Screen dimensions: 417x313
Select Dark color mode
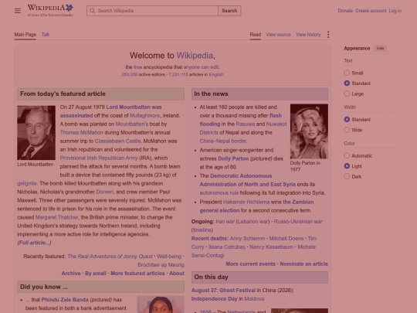tap(347, 176)
